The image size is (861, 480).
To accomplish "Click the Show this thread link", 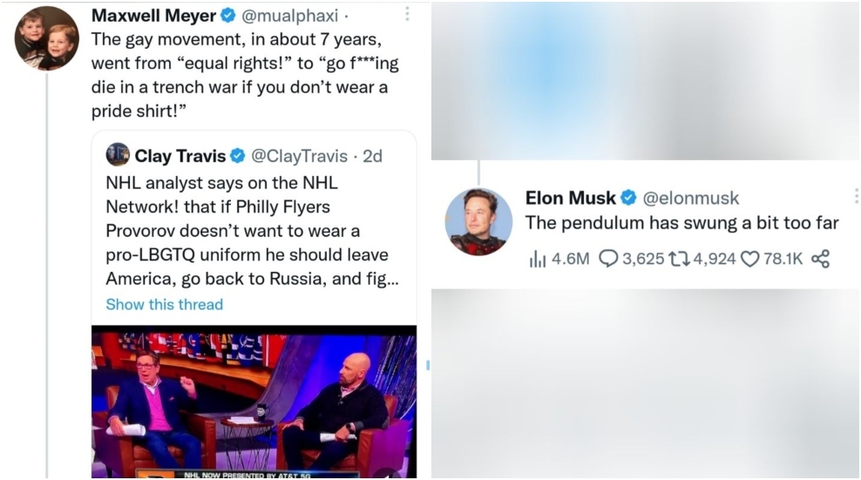I will pyautogui.click(x=164, y=304).
